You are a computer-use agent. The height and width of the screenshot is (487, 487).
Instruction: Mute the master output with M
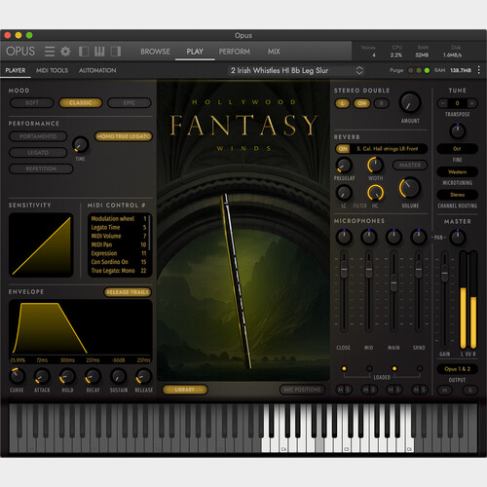click(x=444, y=390)
